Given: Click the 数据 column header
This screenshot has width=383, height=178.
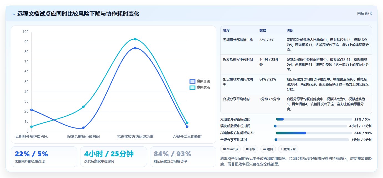Looking at the screenshot, I should 263,31.
